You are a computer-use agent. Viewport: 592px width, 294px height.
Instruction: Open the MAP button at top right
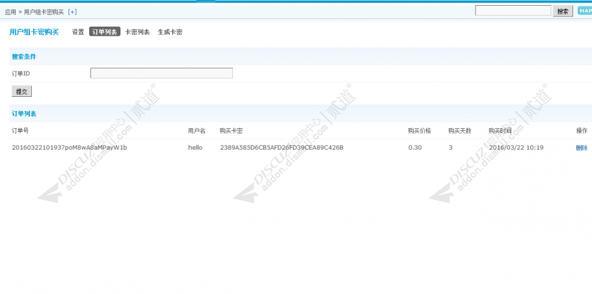[584, 11]
